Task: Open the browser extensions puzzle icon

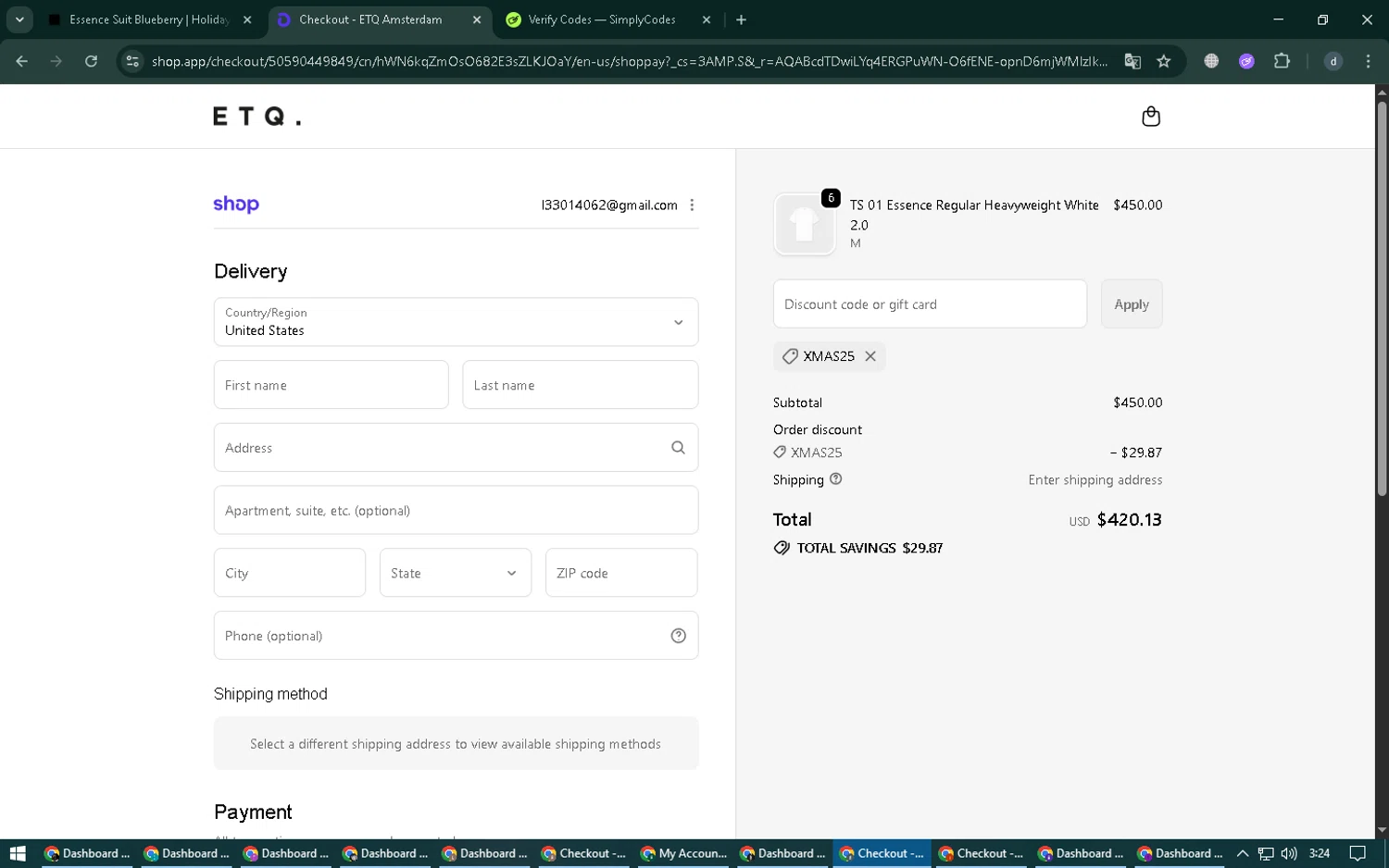Action: [x=1282, y=61]
